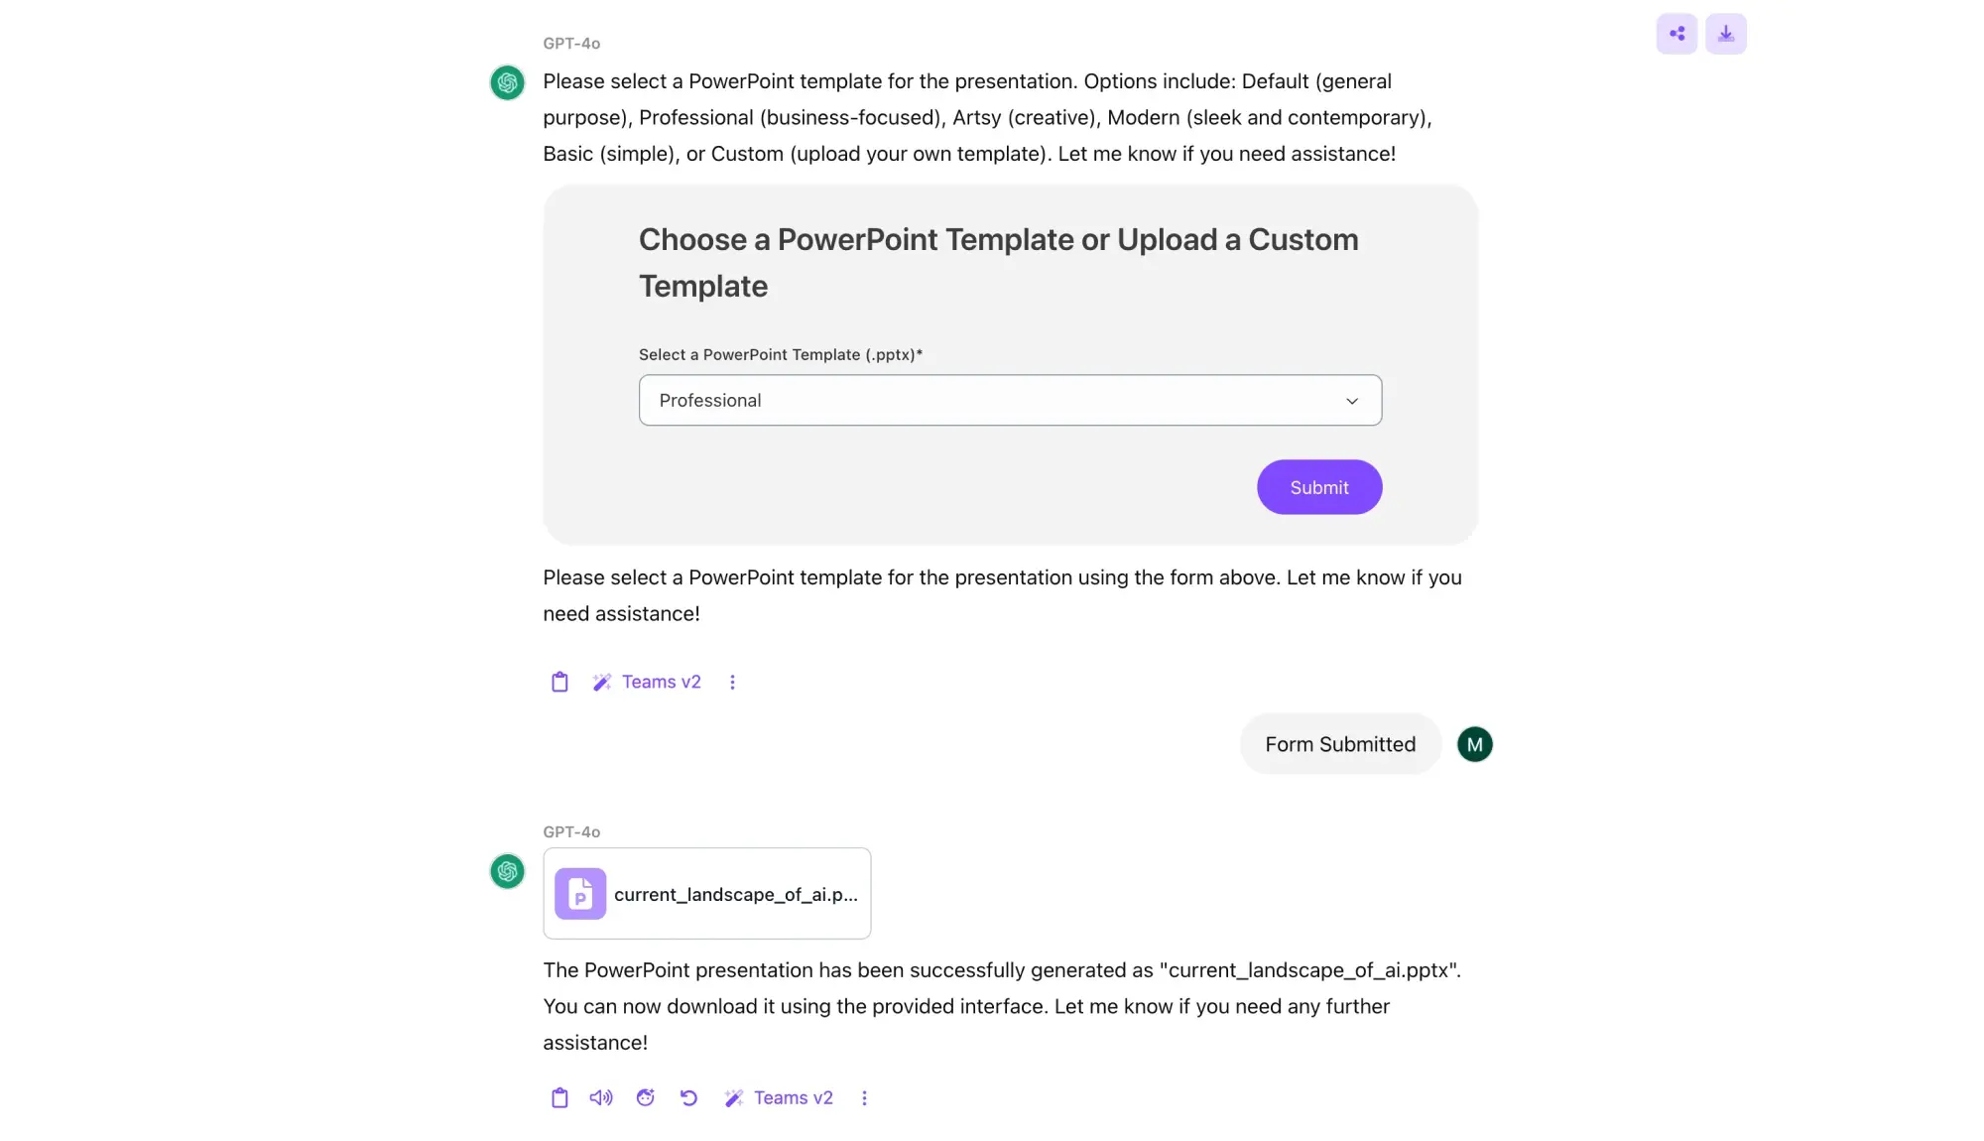
Task: Click Teams v2 under the last response
Action: pyautogui.click(x=793, y=1097)
